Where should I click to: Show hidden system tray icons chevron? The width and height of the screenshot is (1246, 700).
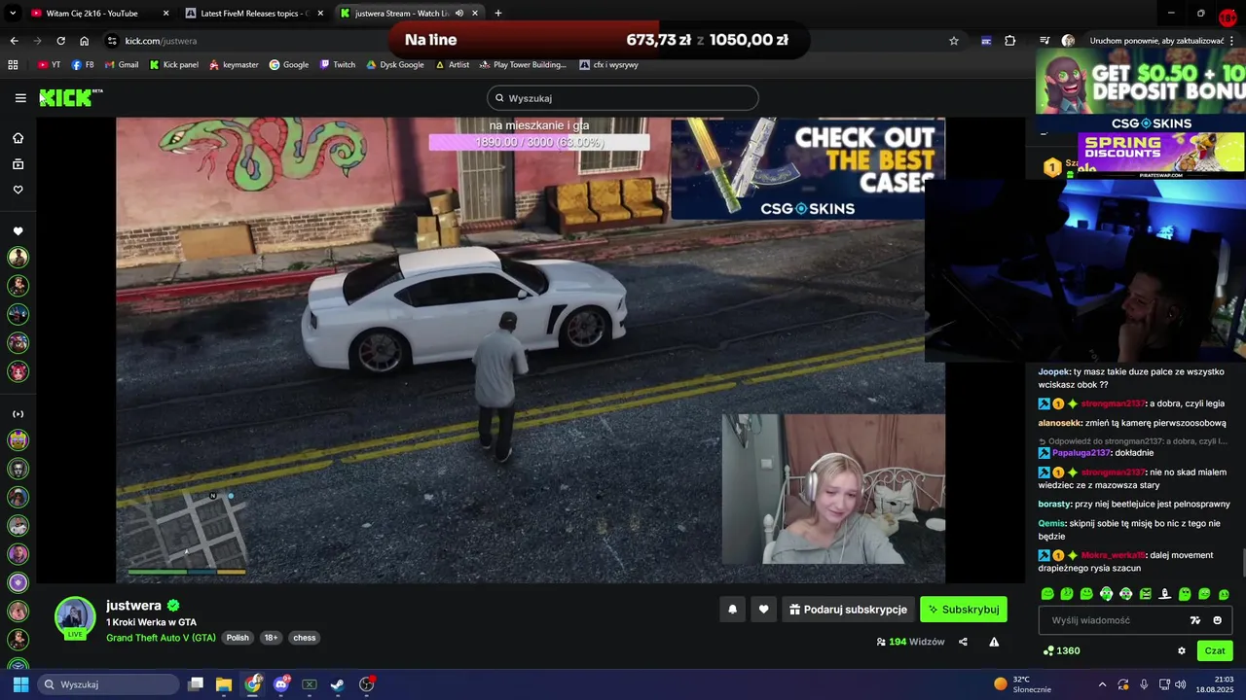coord(1102,684)
